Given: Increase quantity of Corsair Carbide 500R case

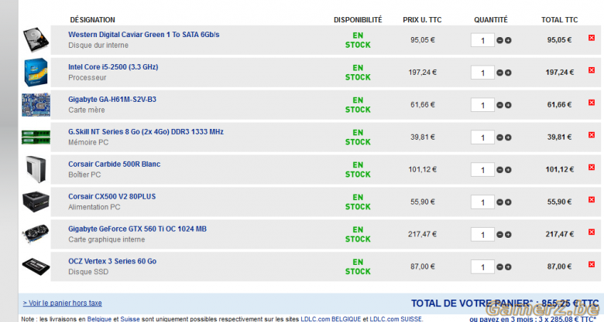Looking at the screenshot, I should click(x=508, y=170).
